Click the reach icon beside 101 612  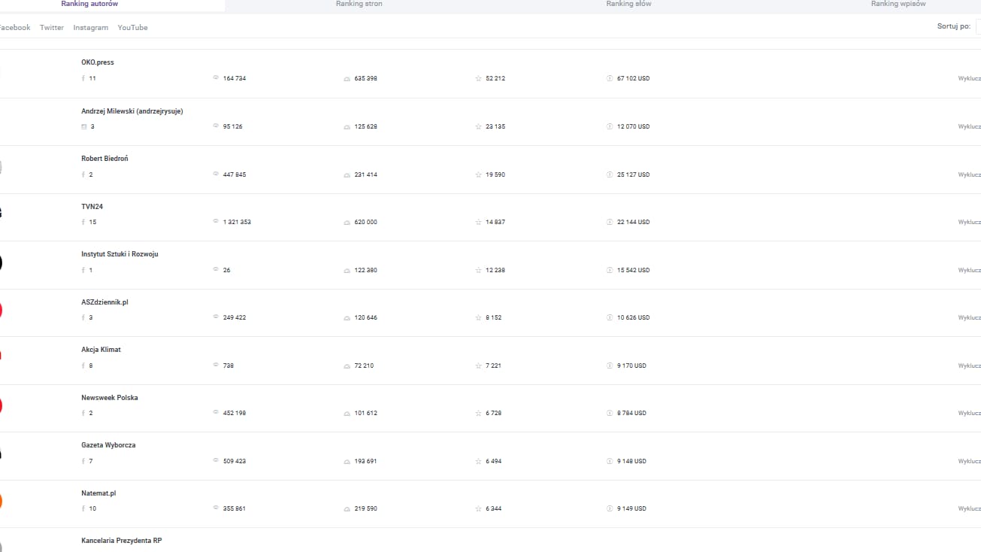(x=347, y=413)
